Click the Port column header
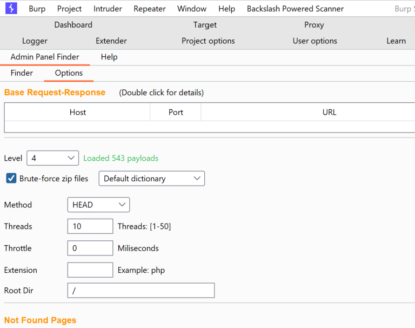The width and height of the screenshot is (415, 328). 176,112
